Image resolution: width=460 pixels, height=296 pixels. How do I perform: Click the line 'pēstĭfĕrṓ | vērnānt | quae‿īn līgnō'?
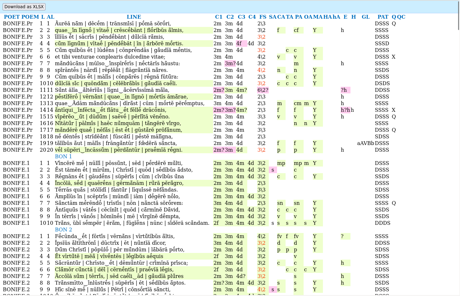(134, 97)
